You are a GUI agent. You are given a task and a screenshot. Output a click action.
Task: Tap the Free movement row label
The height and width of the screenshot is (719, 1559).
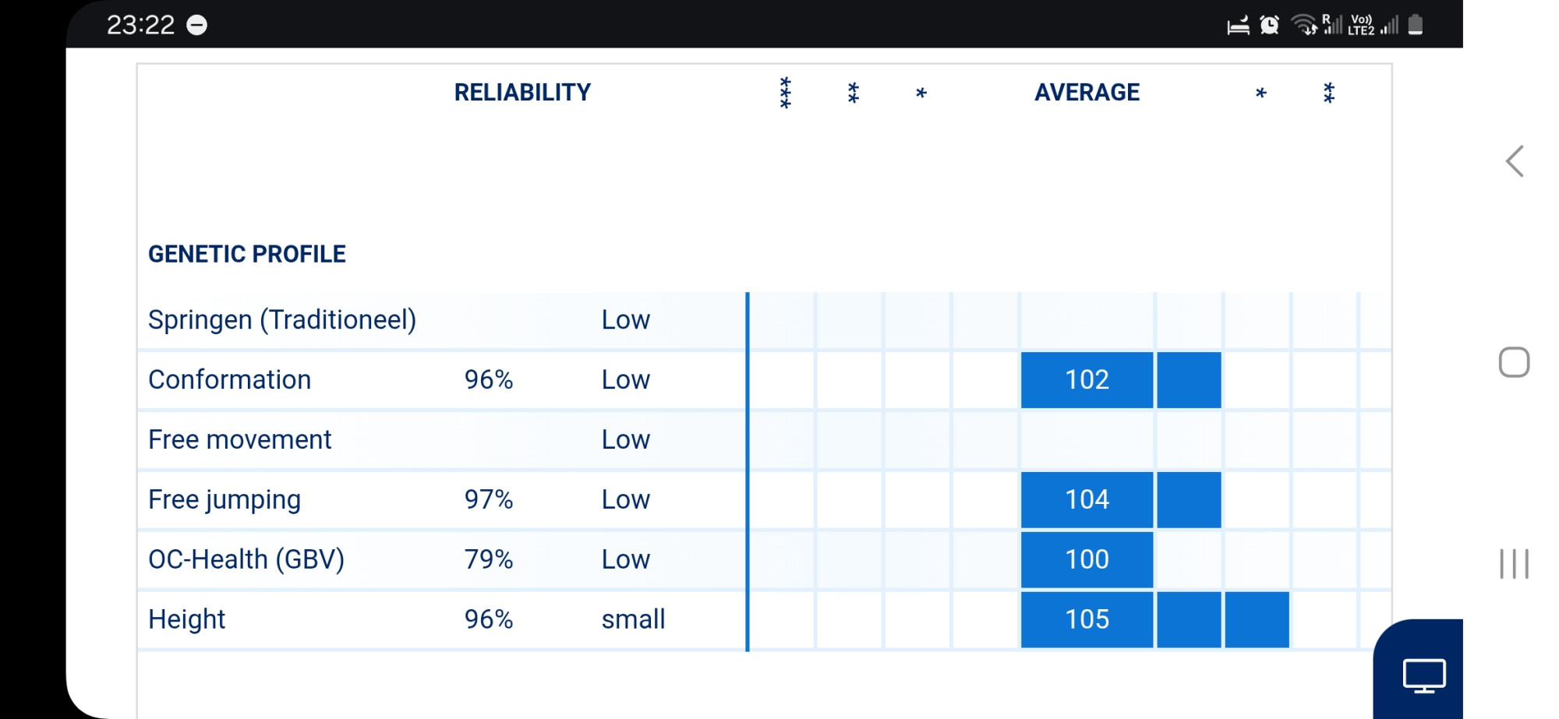[x=240, y=440]
